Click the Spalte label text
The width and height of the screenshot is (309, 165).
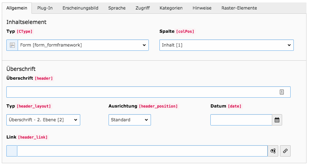pos(167,31)
